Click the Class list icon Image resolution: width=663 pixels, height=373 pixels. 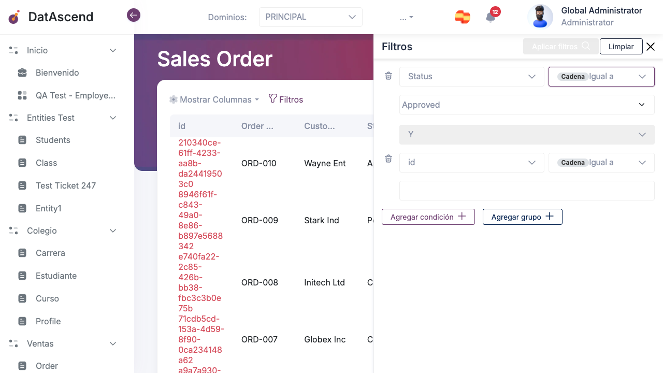coord(22,163)
